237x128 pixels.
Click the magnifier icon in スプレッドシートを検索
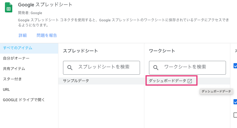[70, 68]
